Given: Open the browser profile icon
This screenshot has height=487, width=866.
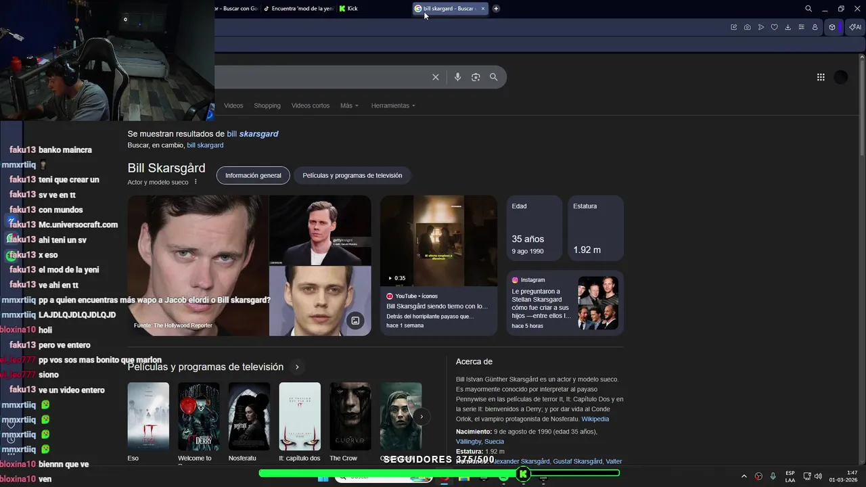Looking at the screenshot, I should (815, 27).
